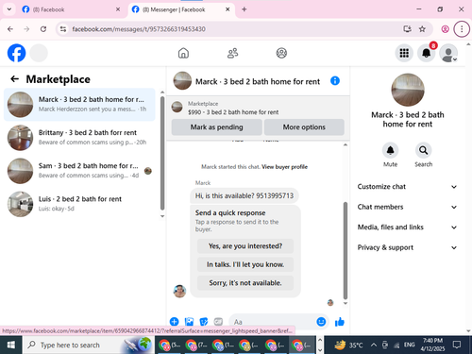The image size is (472, 354).
Task: Open Sam 3 bed 2 bath conversation
Action: (79, 171)
